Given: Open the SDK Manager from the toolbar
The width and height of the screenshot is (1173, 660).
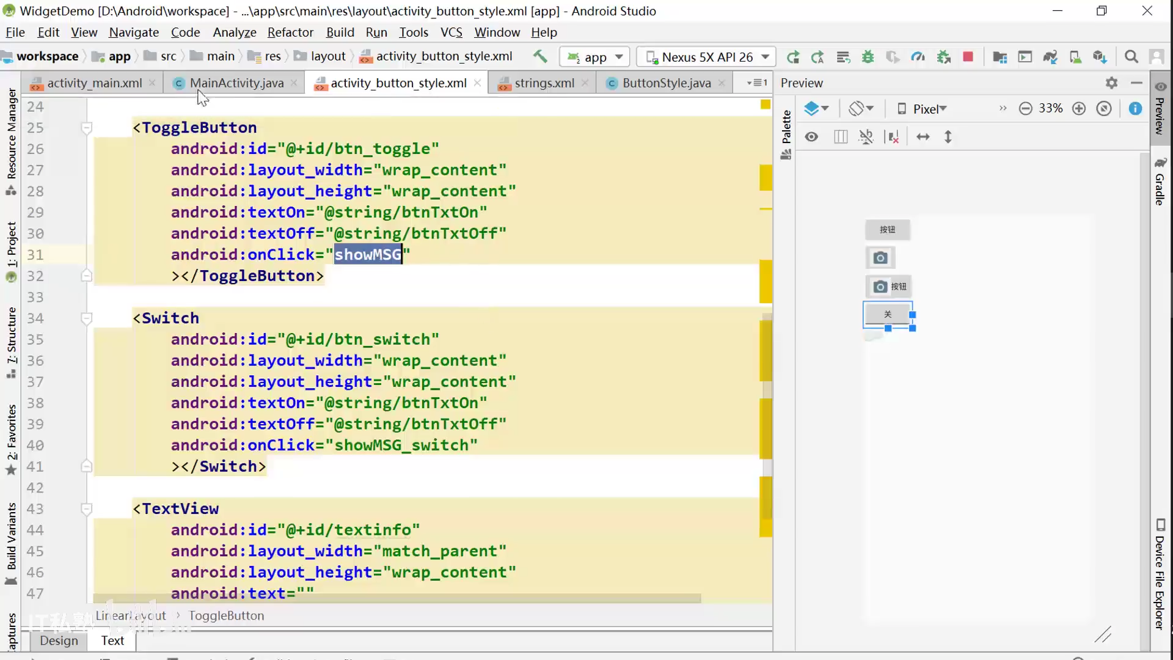Looking at the screenshot, I should 1100,57.
